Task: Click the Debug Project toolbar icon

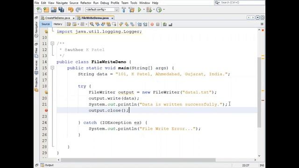Action: pos(149,9)
